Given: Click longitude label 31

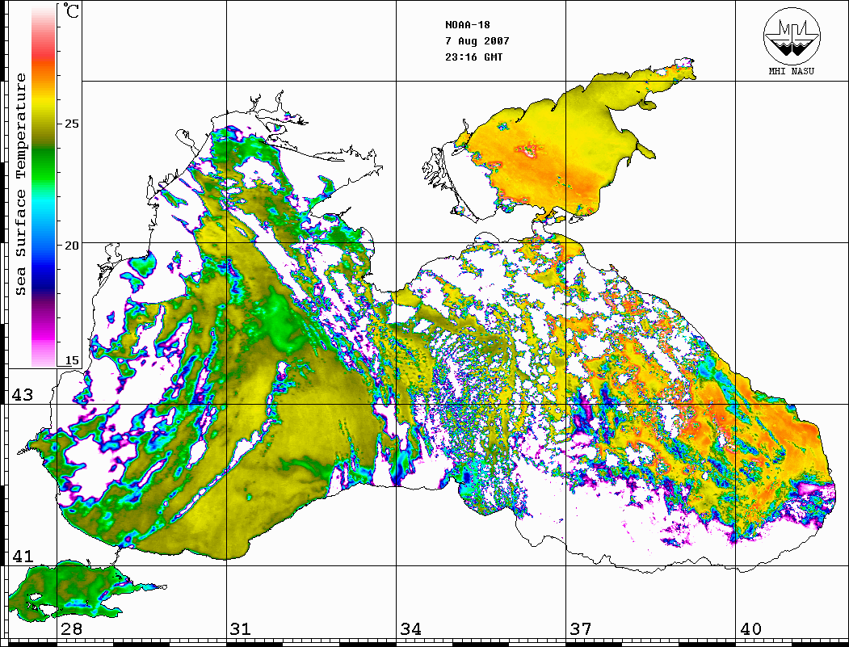Looking at the screenshot, I should click(241, 628).
